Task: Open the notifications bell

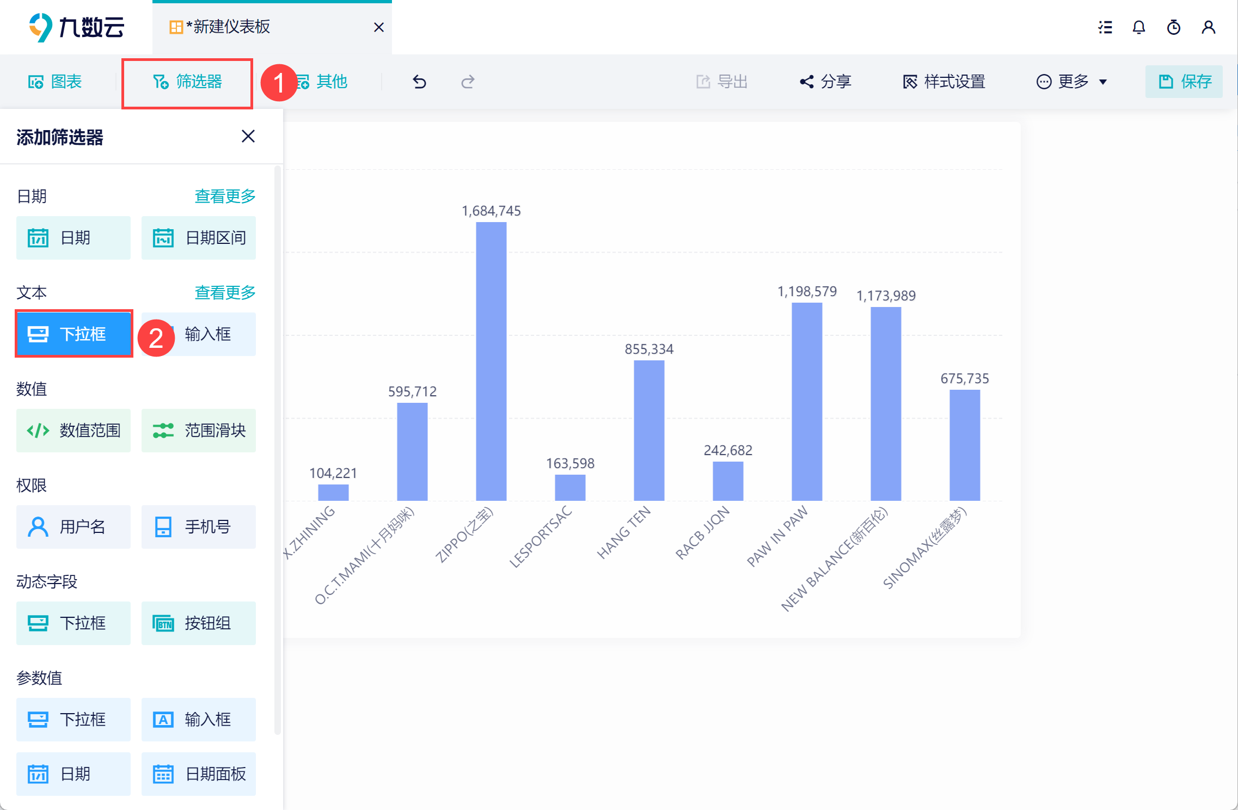Action: point(1139,27)
